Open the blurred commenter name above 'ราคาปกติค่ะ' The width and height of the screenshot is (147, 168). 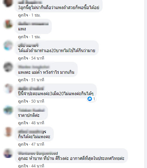(x=31, y=110)
